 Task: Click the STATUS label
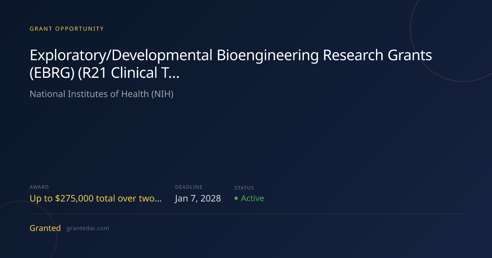click(244, 188)
